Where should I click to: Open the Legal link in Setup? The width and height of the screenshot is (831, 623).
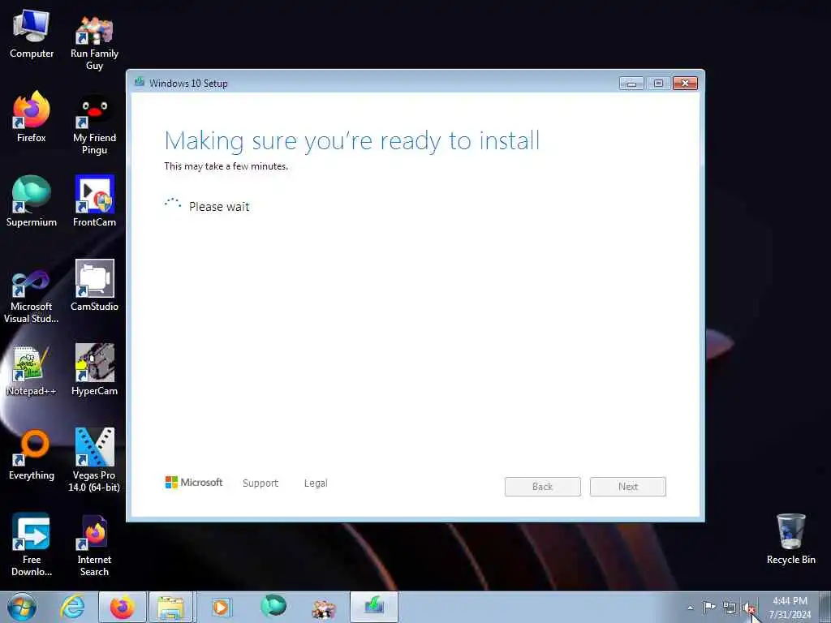pyautogui.click(x=316, y=483)
